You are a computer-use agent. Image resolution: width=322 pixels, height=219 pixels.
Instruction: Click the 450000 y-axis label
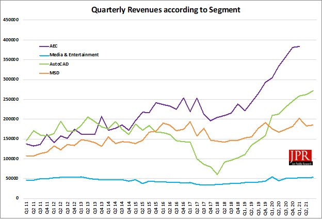[11, 20]
